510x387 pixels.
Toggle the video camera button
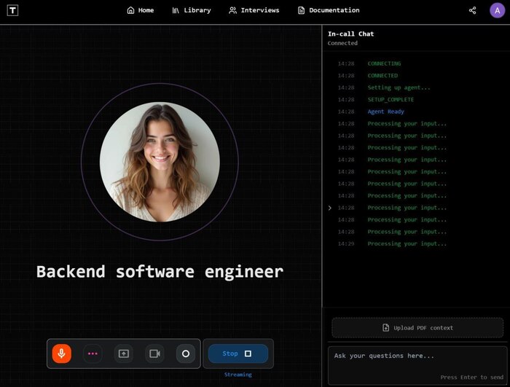point(154,353)
